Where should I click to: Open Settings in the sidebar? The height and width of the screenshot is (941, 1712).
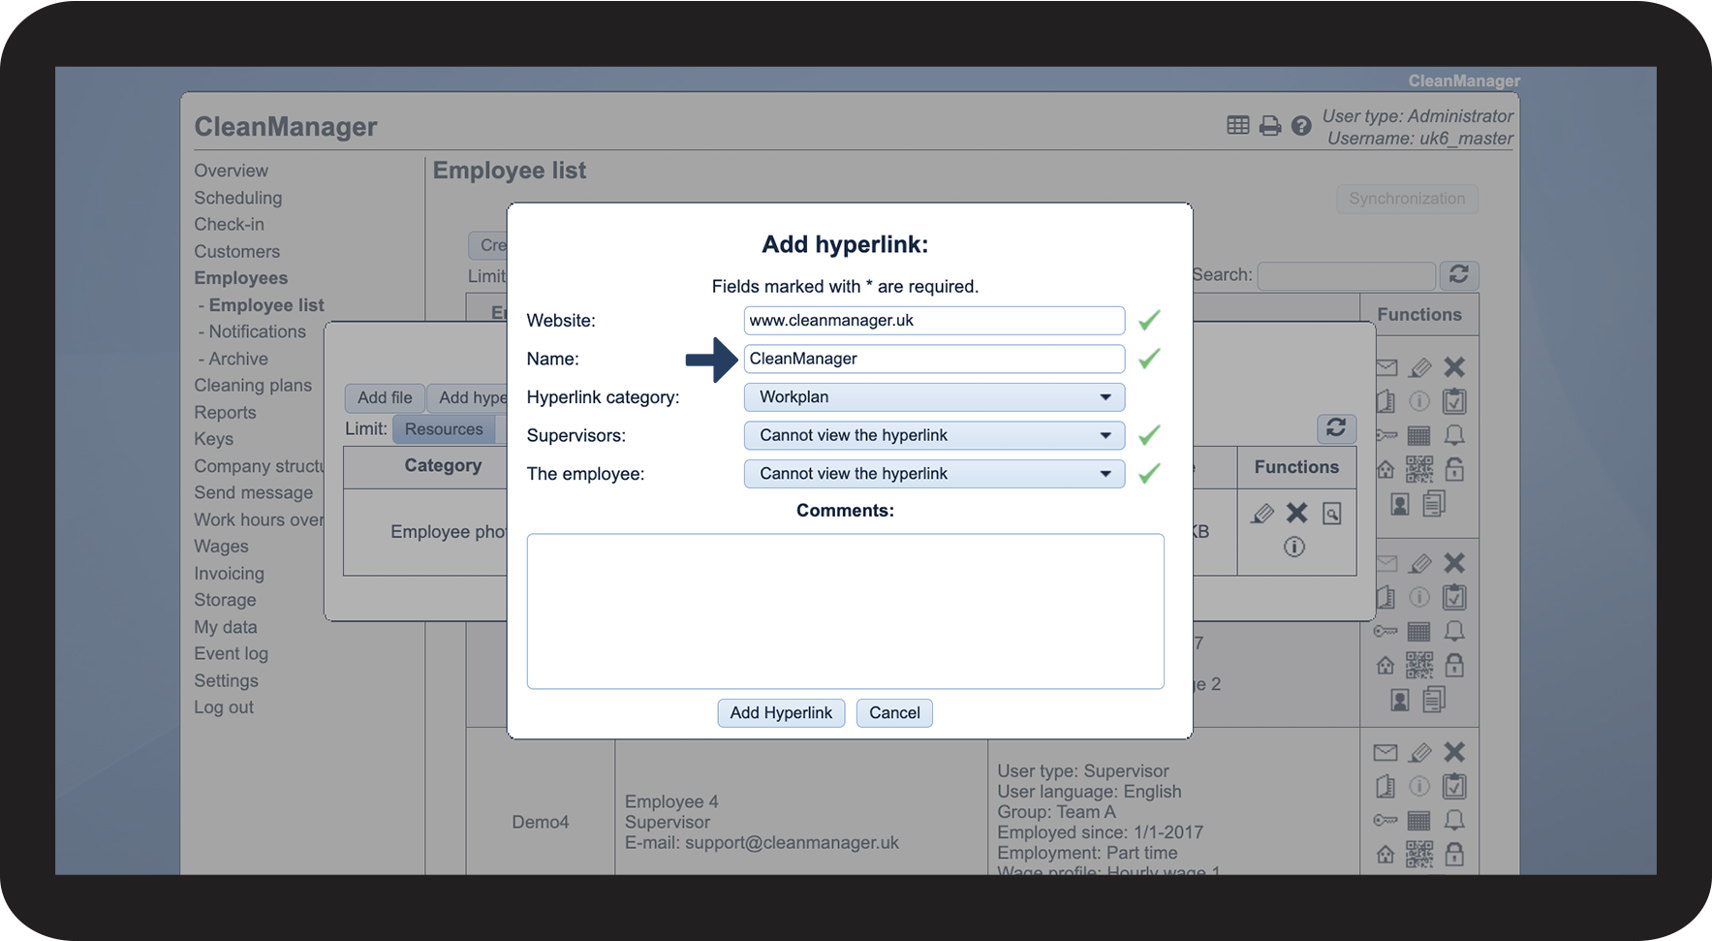[226, 680]
